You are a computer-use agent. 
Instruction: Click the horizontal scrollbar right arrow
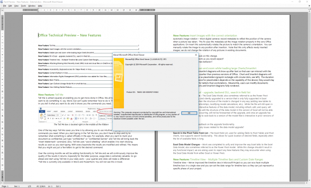(307, 183)
